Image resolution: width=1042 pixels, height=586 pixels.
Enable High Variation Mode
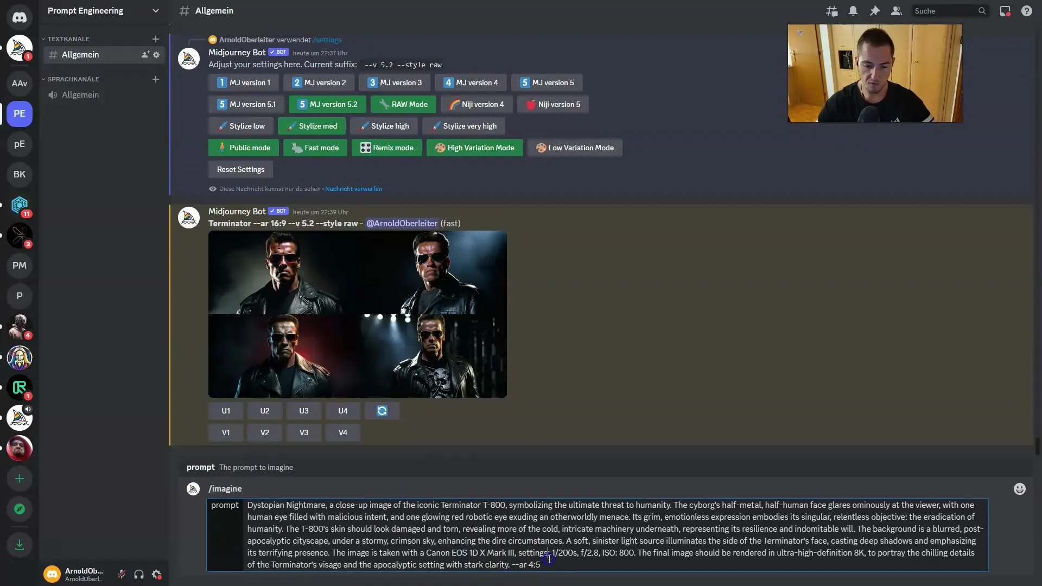pos(475,148)
